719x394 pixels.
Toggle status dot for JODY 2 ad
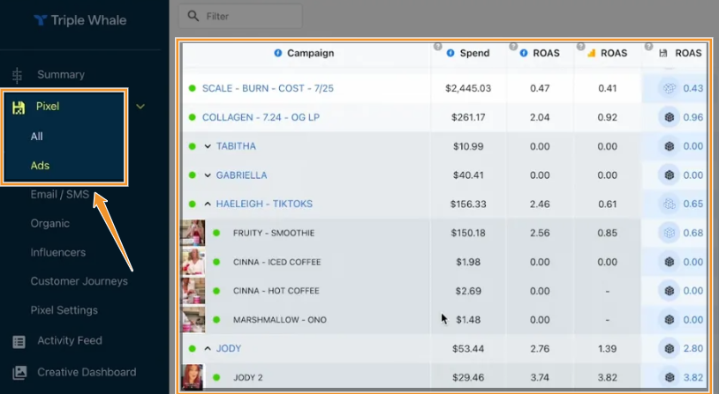pos(216,378)
